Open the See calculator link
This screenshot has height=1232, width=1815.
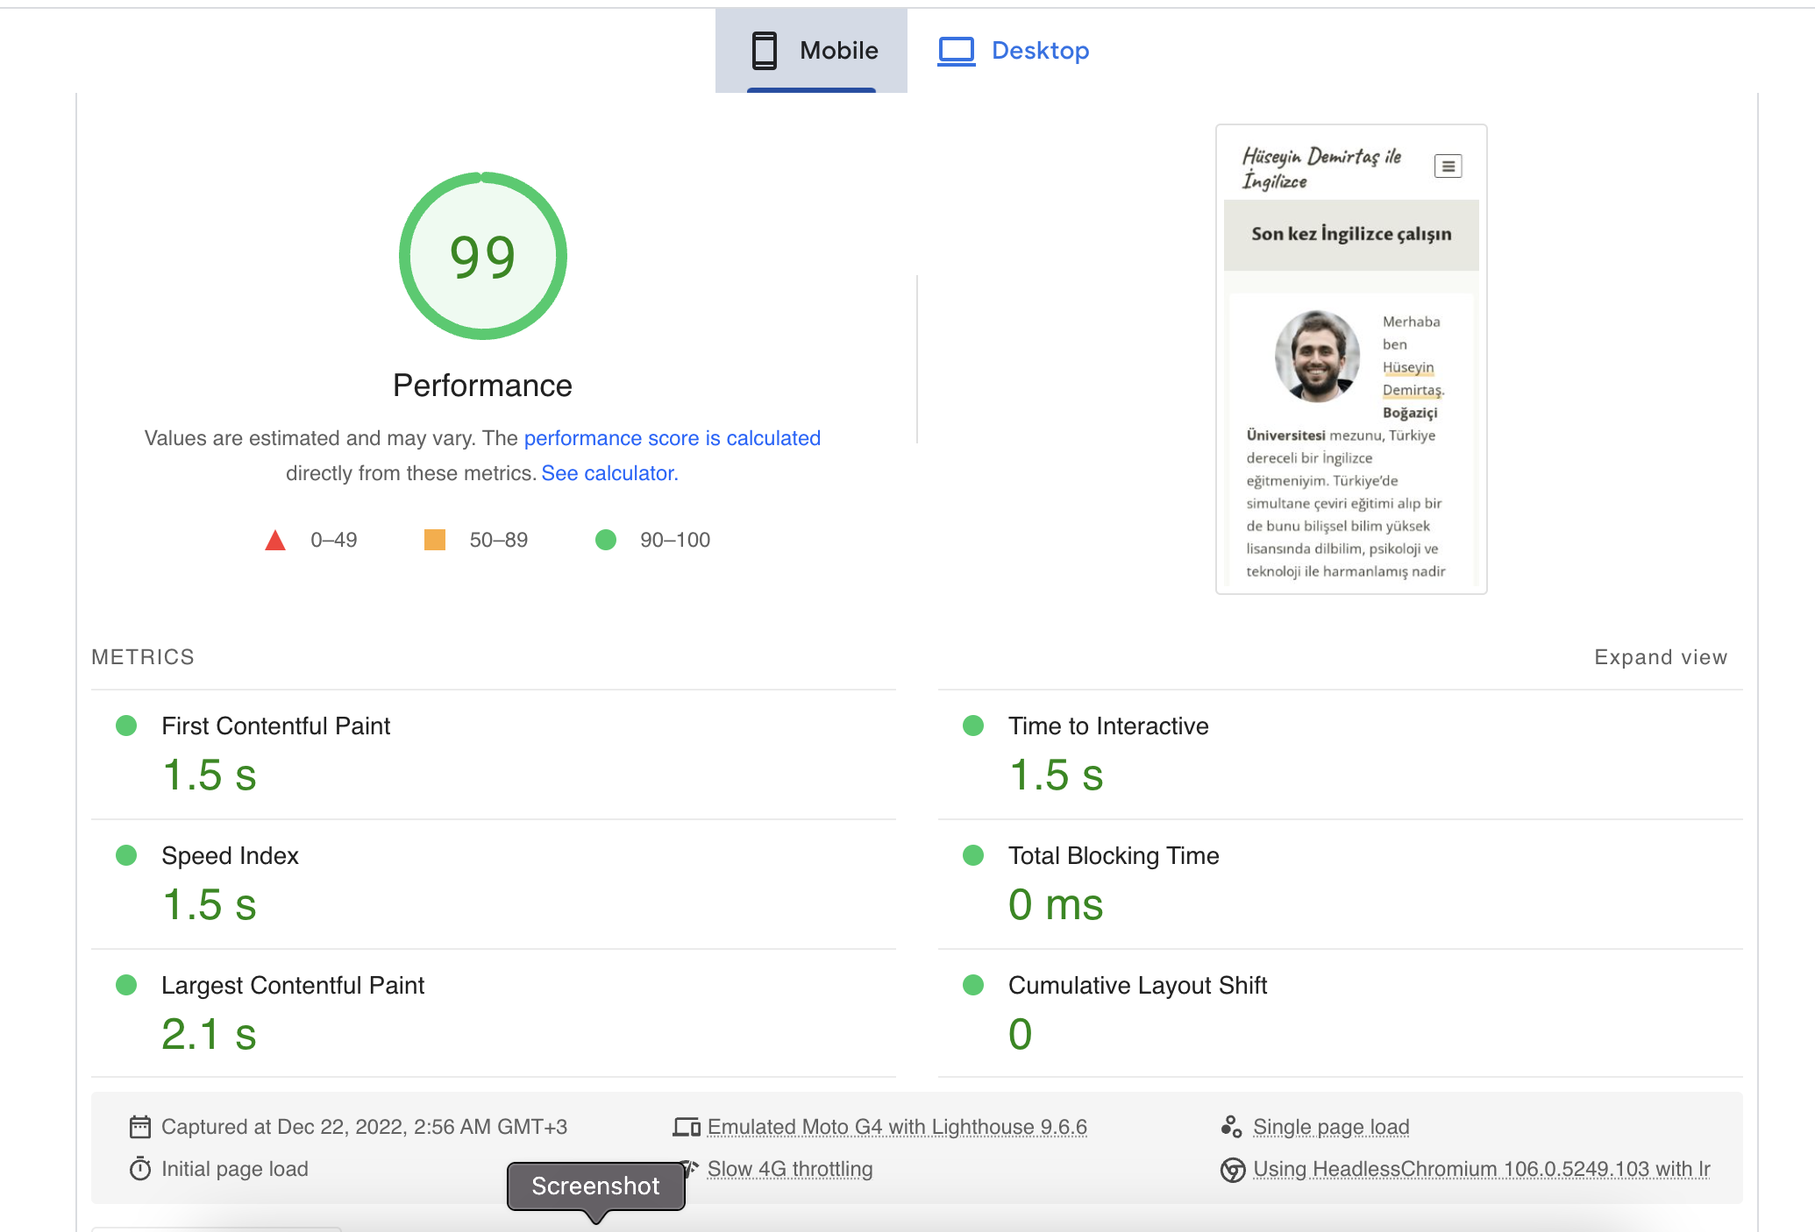[609, 473]
